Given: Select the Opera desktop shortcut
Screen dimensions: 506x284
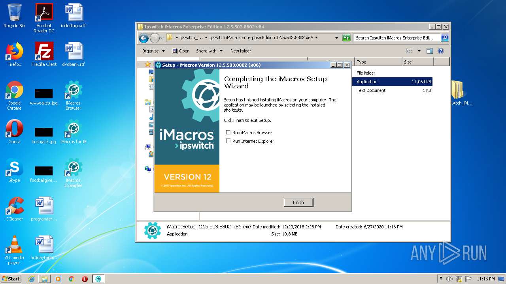Looking at the screenshot, I should [x=14, y=132].
